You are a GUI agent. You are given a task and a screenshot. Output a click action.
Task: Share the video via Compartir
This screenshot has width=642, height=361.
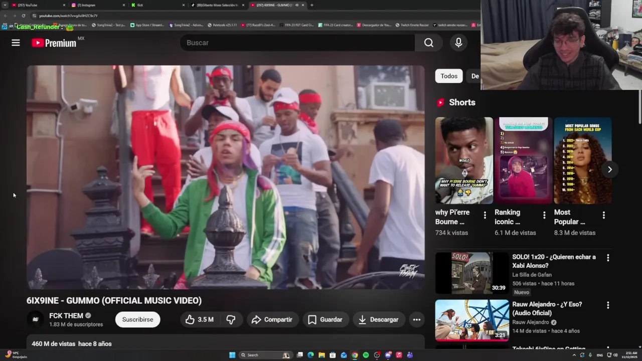click(x=272, y=319)
